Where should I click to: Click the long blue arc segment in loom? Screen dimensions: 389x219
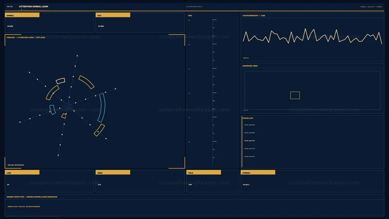[x=102, y=108]
